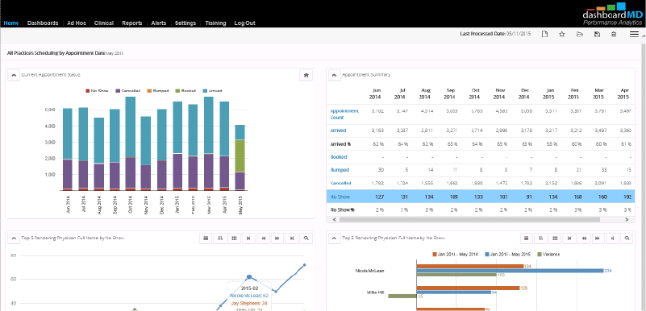Click Mike Hill orange bar valued 129

(468, 288)
